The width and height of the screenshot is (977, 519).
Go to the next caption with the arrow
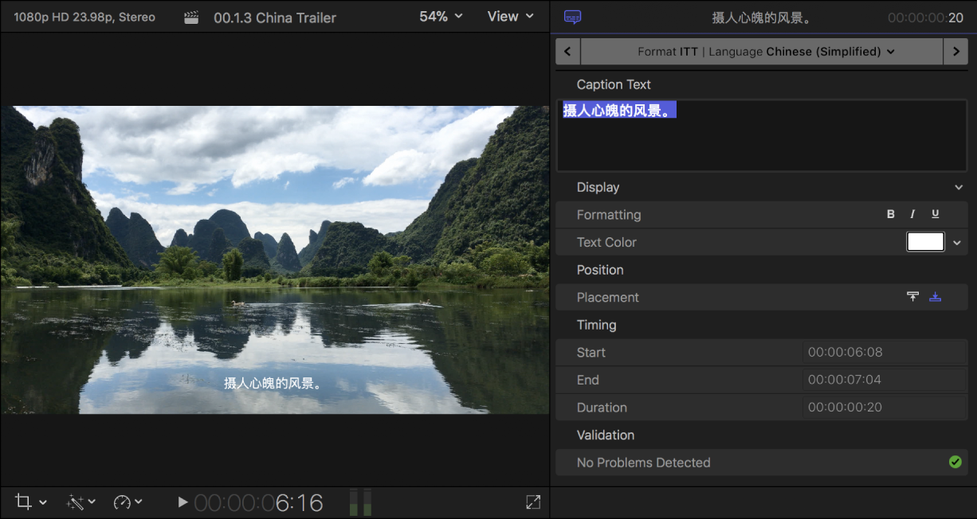pos(956,51)
